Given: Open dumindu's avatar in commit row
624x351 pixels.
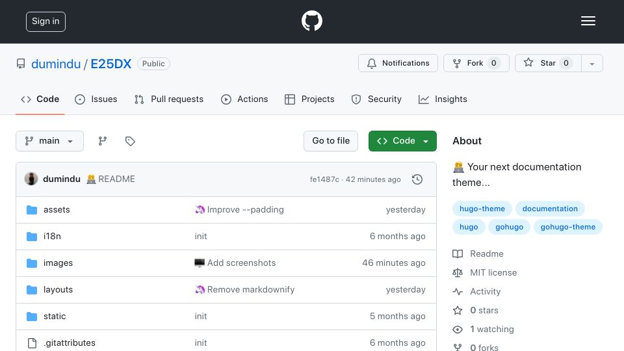Looking at the screenshot, I should click(x=31, y=179).
